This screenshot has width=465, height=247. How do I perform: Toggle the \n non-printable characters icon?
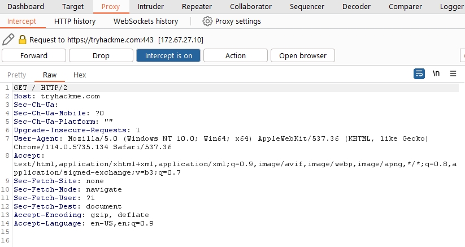tap(436, 74)
